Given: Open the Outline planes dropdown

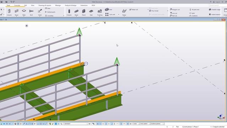Looking at the screenshot, I should (157, 124).
